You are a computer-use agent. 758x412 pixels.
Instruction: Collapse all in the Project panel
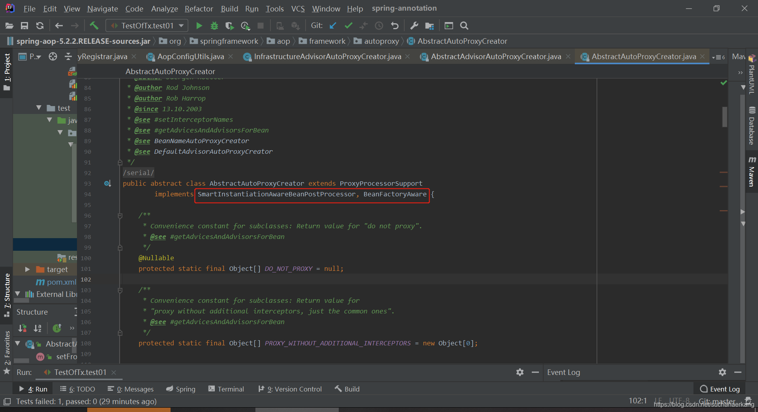point(68,56)
